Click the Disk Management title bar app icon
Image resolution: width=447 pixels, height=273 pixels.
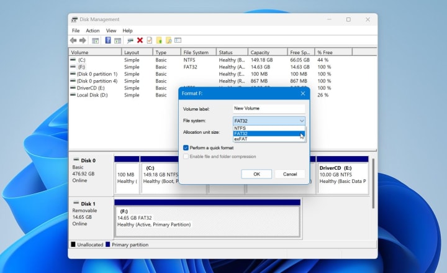point(75,19)
